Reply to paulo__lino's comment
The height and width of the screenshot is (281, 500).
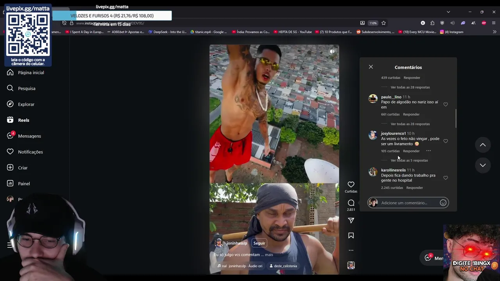[411, 114]
